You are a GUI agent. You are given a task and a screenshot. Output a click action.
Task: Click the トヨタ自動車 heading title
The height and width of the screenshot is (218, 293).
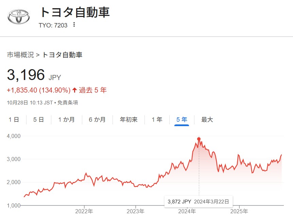coord(74,12)
